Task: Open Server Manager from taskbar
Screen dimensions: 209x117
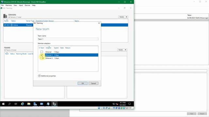Action: [x=35, y=104]
